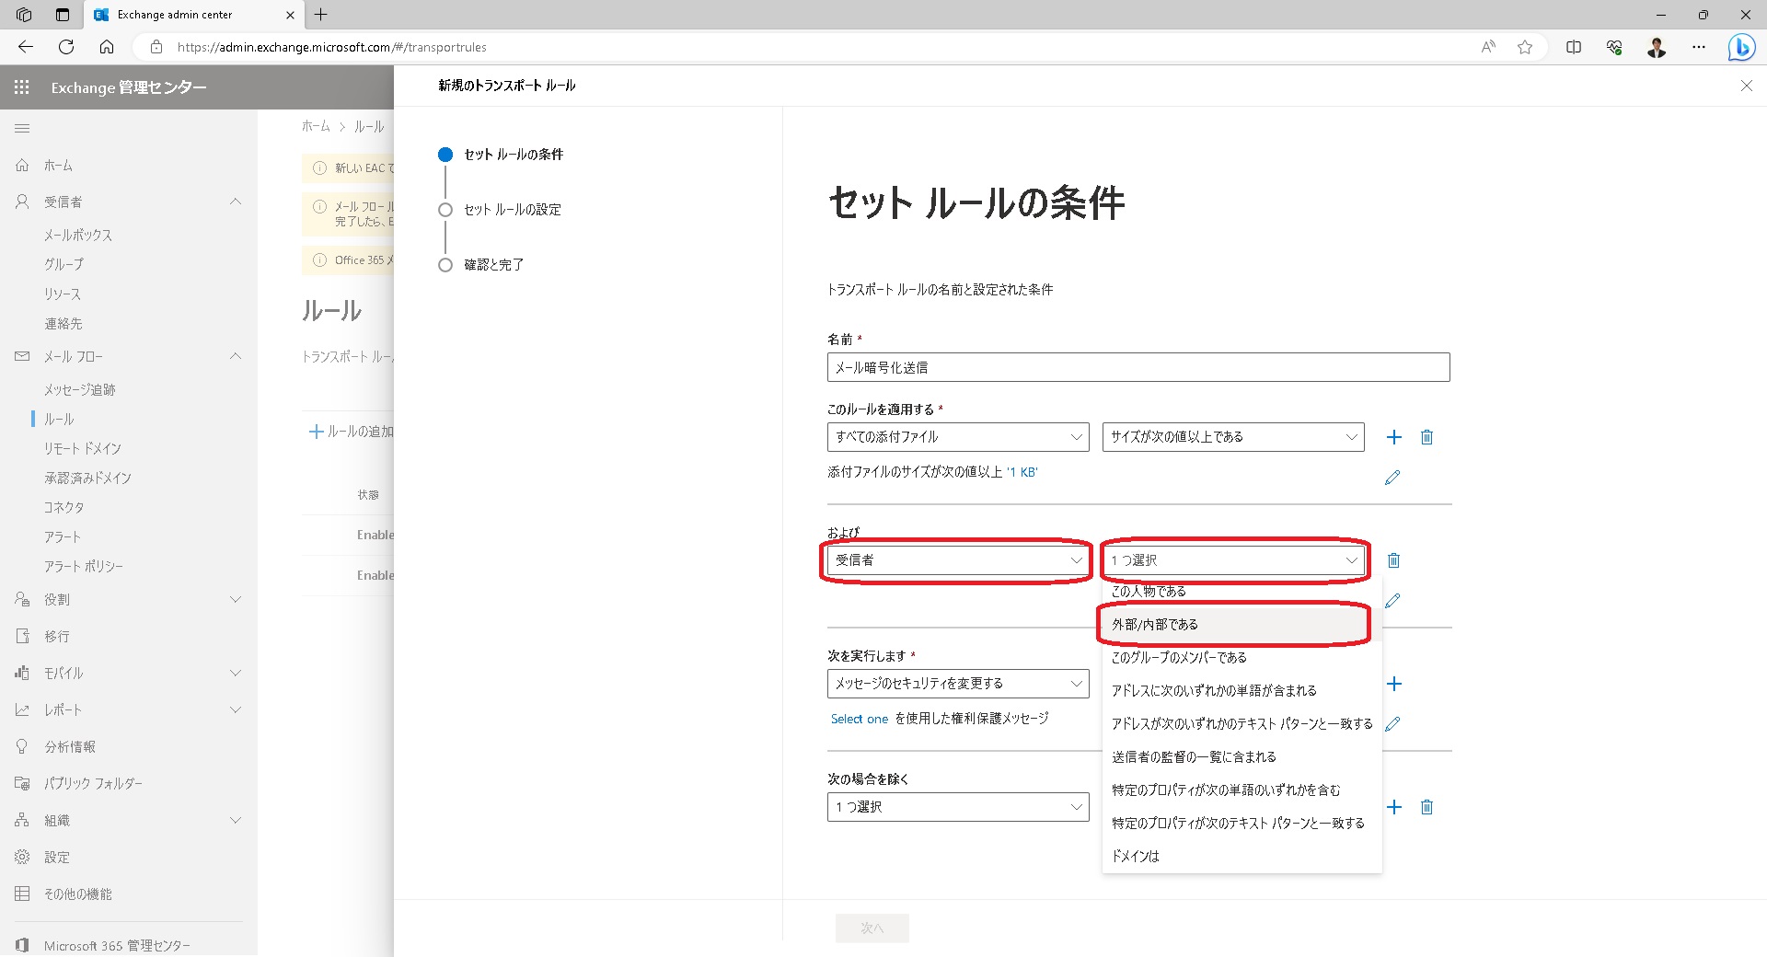Add another condition with the plus icon

[x=1394, y=437]
